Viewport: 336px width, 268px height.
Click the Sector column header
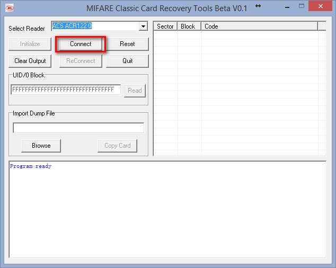165,26
